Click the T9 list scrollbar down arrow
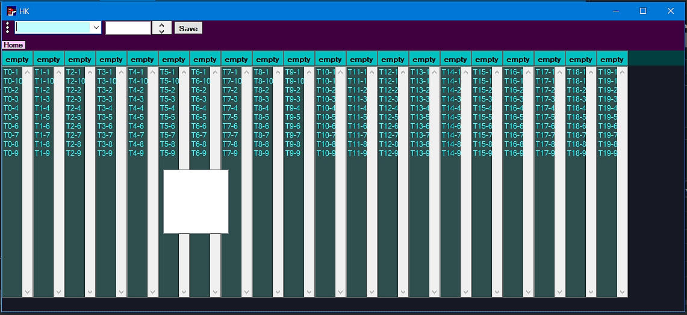687x315 pixels. (x=309, y=292)
